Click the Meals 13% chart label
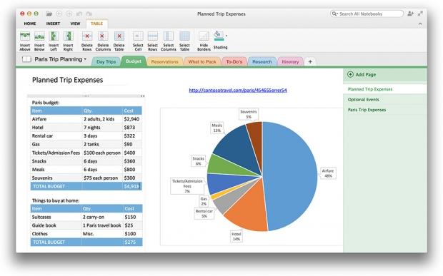The height and width of the screenshot is (276, 443). coord(217,128)
